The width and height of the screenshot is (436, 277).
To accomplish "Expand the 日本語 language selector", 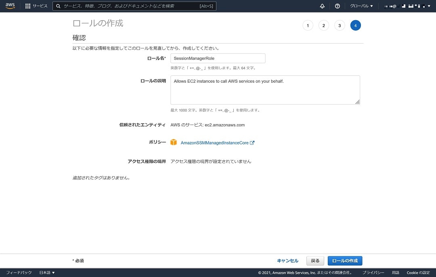I will click(x=47, y=273).
